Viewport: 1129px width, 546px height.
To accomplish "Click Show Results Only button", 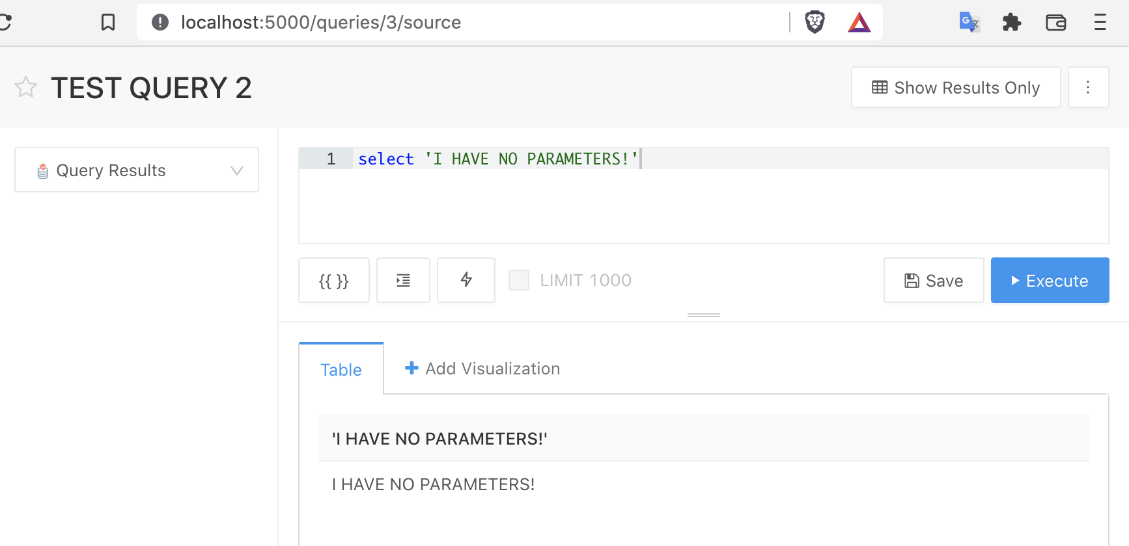I will click(956, 87).
